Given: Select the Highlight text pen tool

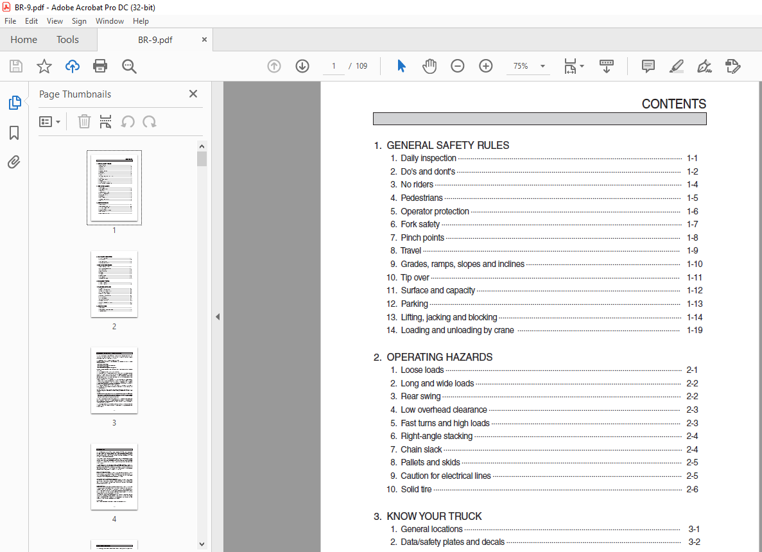Looking at the screenshot, I should (x=676, y=66).
